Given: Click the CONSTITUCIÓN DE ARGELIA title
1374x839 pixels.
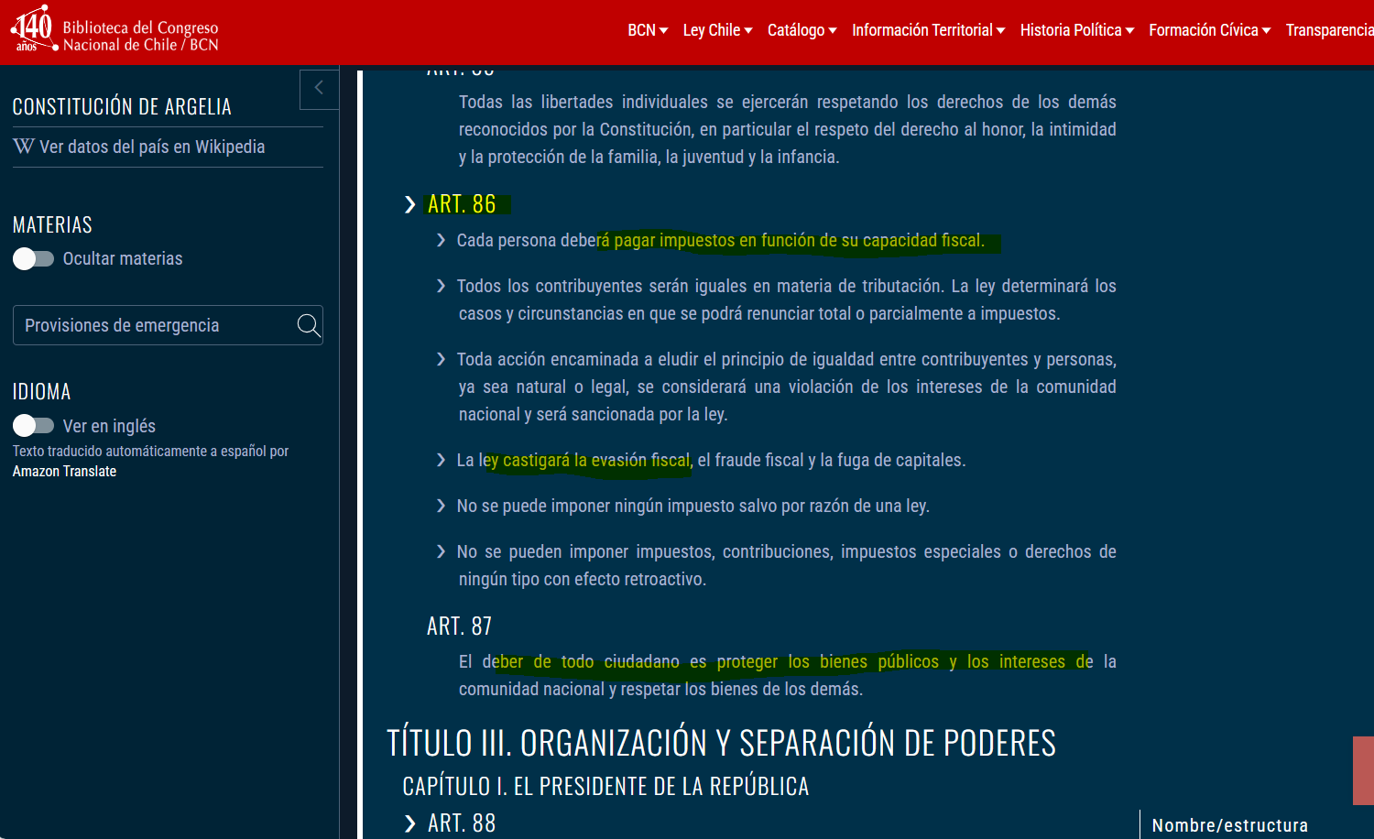Looking at the screenshot, I should 122,107.
